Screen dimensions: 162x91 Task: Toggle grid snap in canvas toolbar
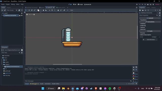click(52, 10)
